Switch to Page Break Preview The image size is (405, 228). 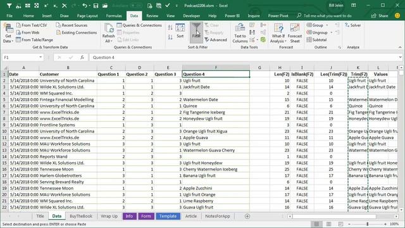pyautogui.click(x=340, y=224)
